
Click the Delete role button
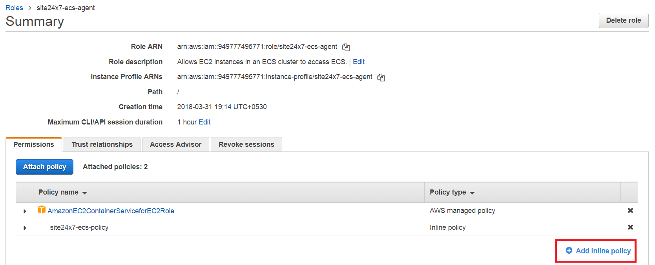coord(623,20)
